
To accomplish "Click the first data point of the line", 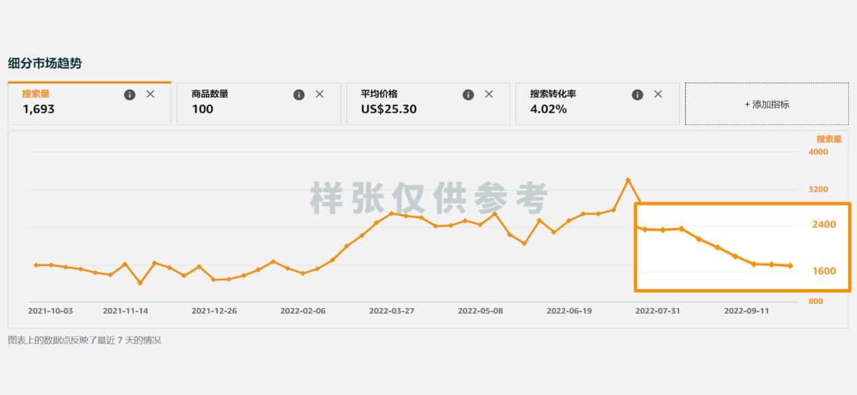I will 36,265.
